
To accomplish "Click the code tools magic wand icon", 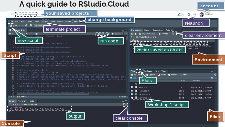I will [30, 34].
